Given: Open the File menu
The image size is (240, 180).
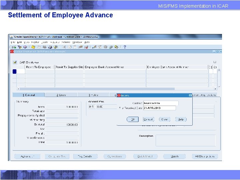Looking at the screenshot, I should (x=13, y=42).
